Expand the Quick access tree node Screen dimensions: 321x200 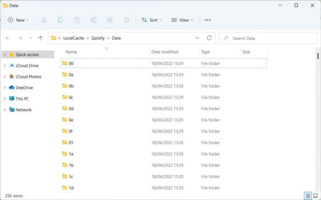(x=5, y=55)
